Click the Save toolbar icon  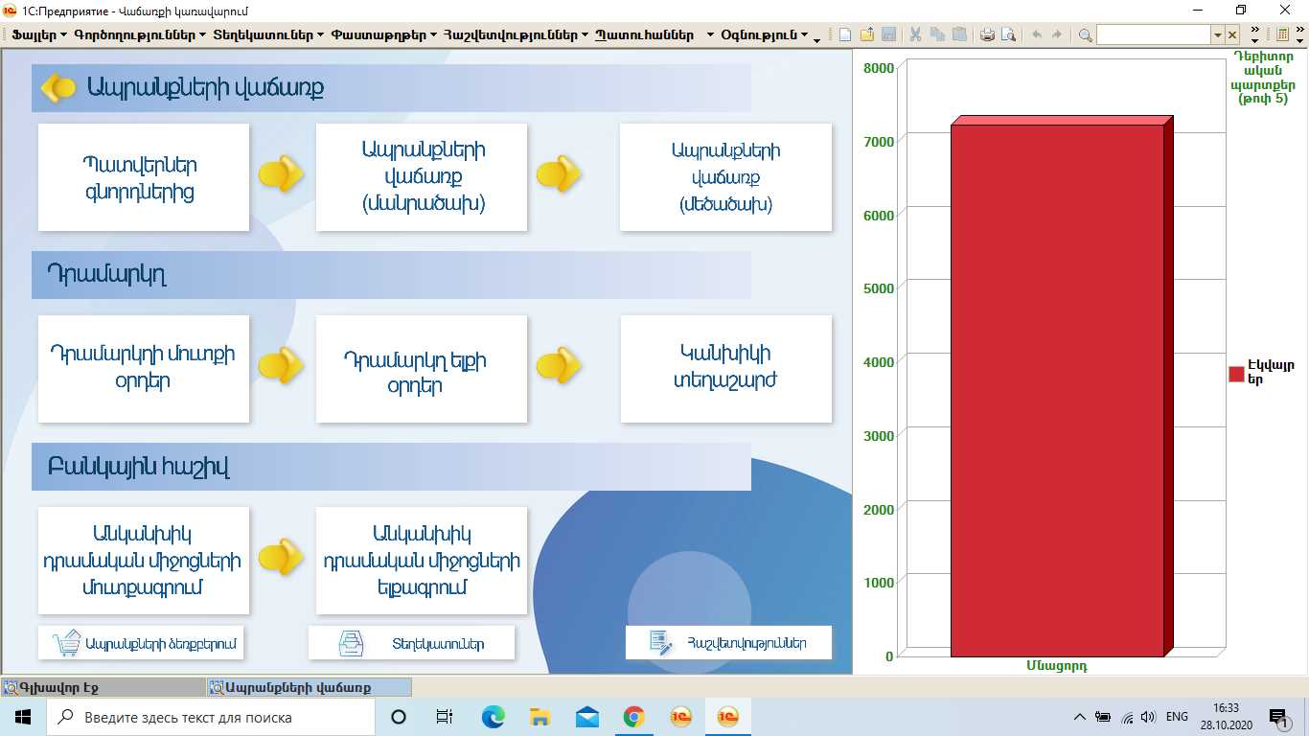pos(888,34)
